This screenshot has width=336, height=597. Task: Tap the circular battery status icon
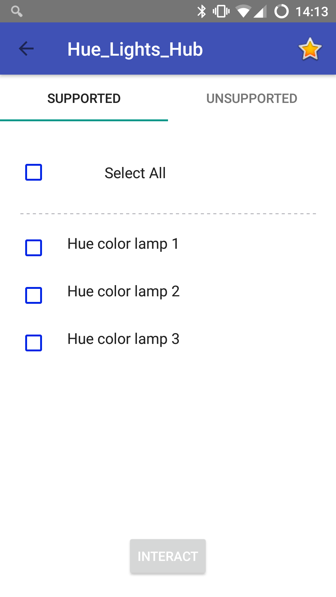tap(281, 12)
